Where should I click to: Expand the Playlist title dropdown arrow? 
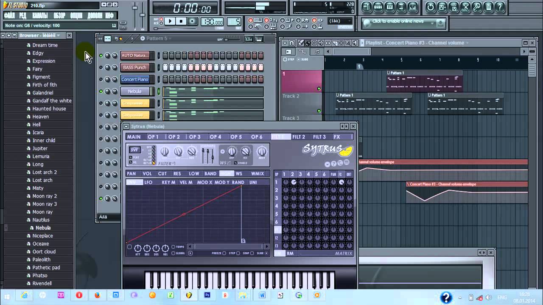[467, 43]
